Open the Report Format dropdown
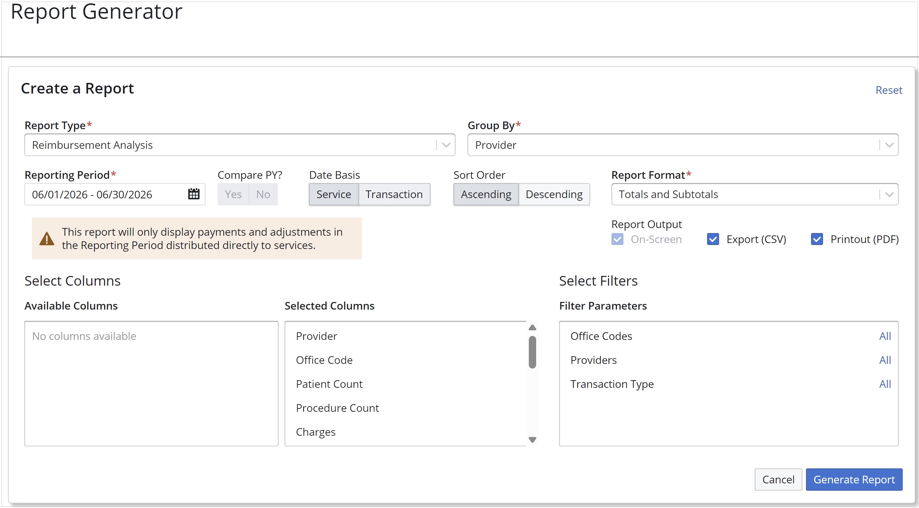This screenshot has width=919, height=508. click(754, 194)
